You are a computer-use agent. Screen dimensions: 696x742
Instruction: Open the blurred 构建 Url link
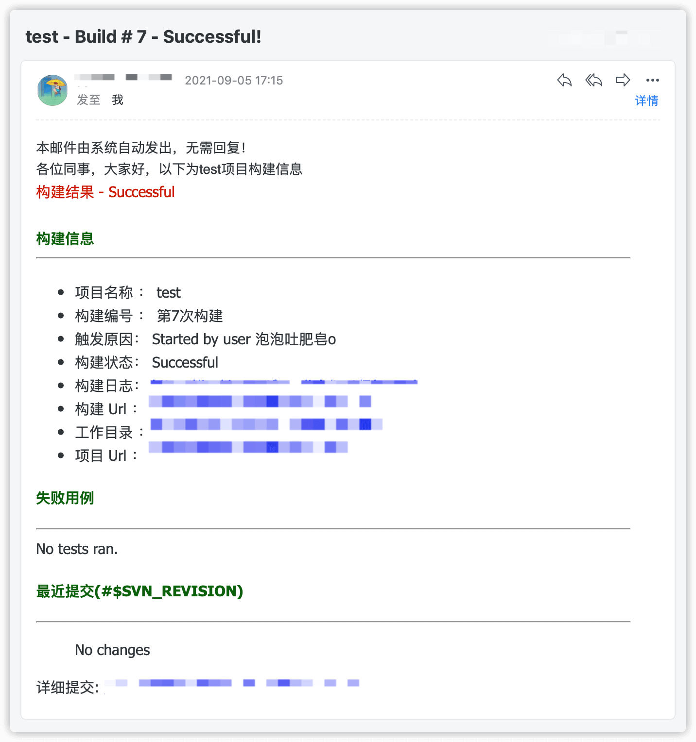pos(260,402)
